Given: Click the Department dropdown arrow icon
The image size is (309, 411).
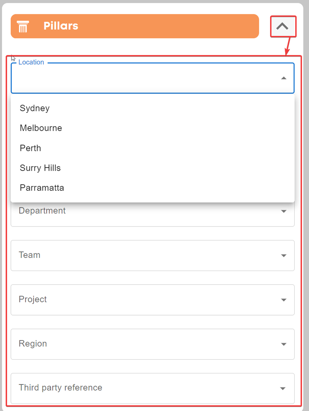Looking at the screenshot, I should (284, 211).
